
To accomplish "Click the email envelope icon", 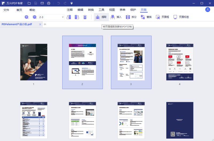I will tap(42, 3).
